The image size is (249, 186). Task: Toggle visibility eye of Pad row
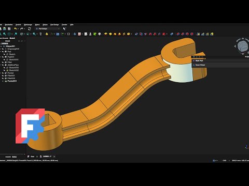pos(3,52)
